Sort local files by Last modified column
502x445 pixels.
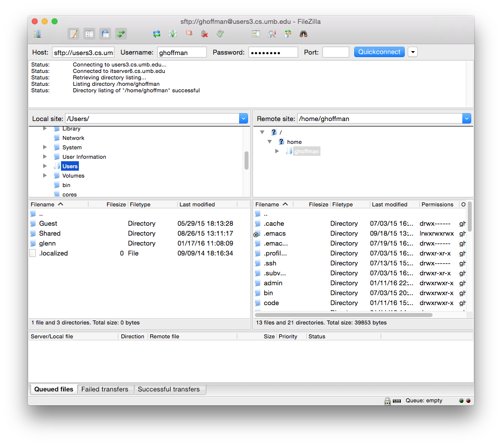tap(207, 204)
